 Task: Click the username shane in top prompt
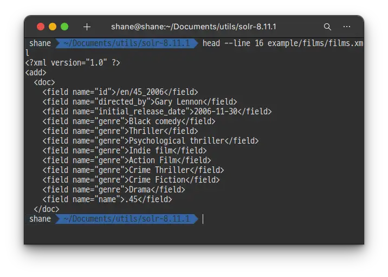[40, 43]
